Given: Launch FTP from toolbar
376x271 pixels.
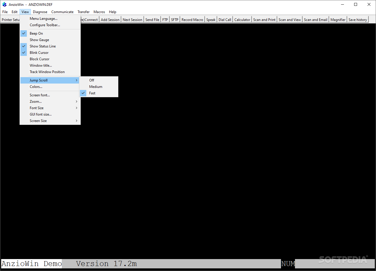Looking at the screenshot, I should [x=165, y=20].
